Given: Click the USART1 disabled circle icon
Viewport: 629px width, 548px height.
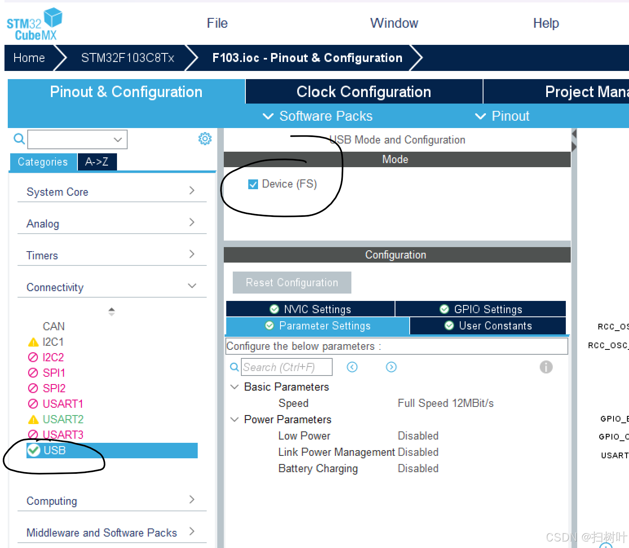Looking at the screenshot, I should 33,404.
